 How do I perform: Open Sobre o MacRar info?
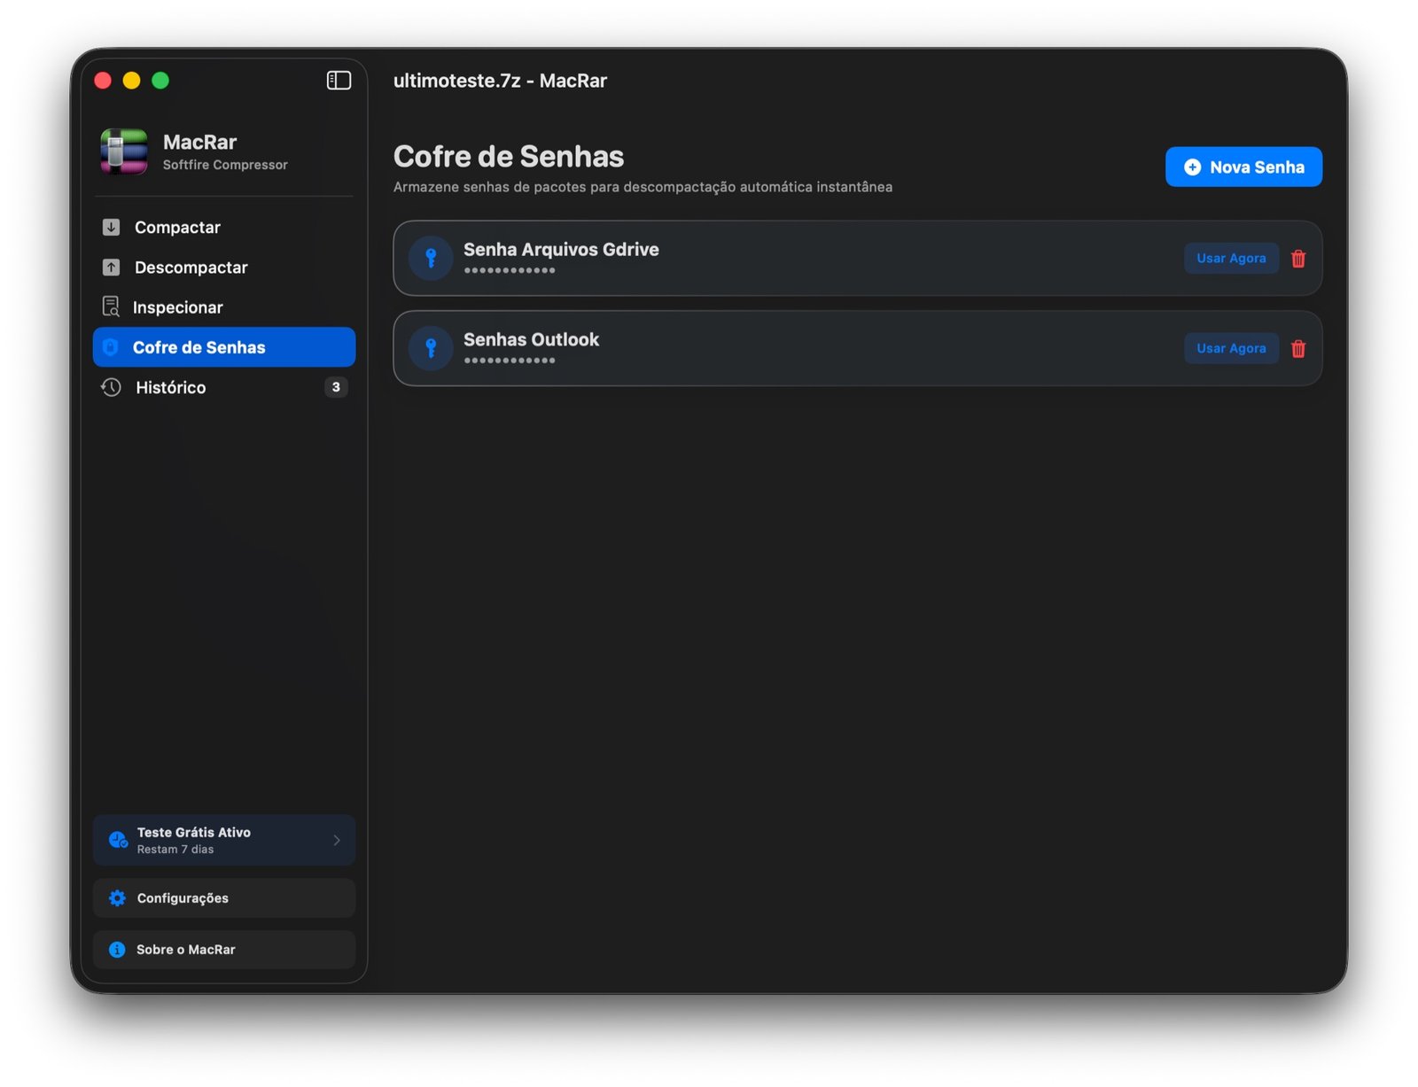(x=223, y=950)
